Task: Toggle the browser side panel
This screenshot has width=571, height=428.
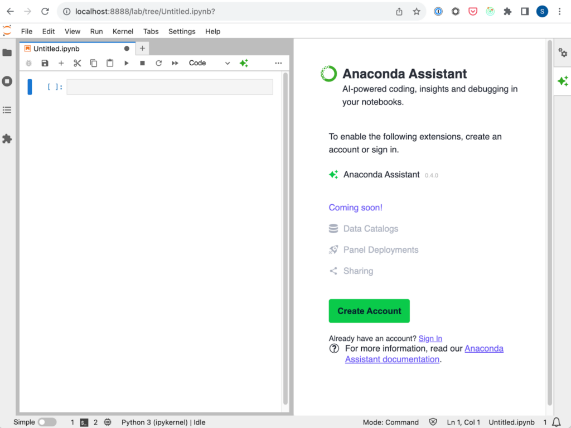Action: 525,12
